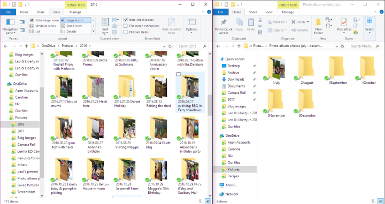Viewport: 385px width, 204px height.
Task: Open Properties in right window
Action: click(x=344, y=26)
